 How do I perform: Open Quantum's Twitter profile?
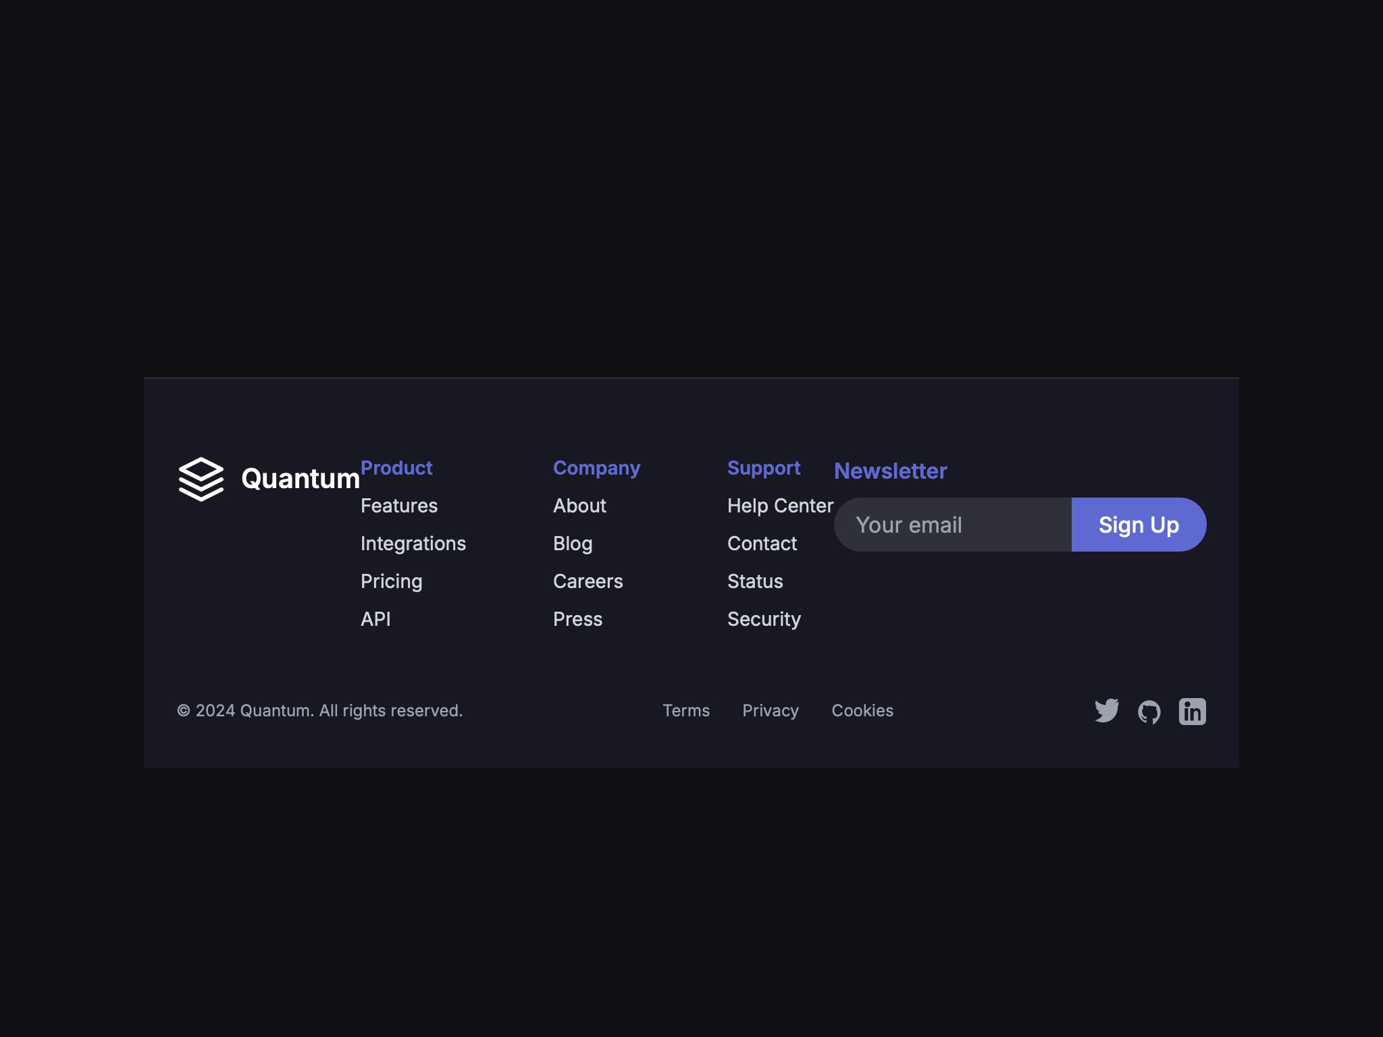click(1107, 710)
